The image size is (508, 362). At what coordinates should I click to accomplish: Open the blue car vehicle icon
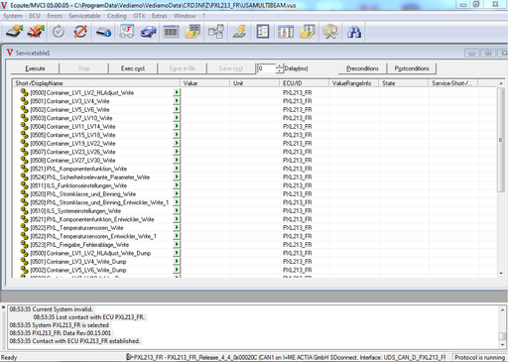click(x=149, y=32)
